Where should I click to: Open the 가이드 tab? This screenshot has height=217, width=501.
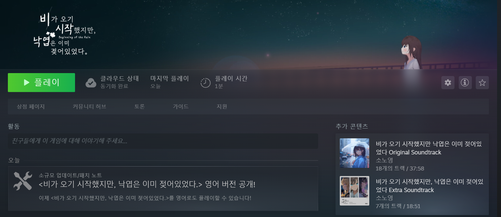181,107
